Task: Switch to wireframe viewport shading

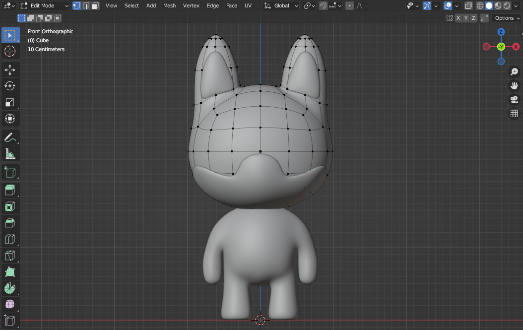Action: coord(480,6)
